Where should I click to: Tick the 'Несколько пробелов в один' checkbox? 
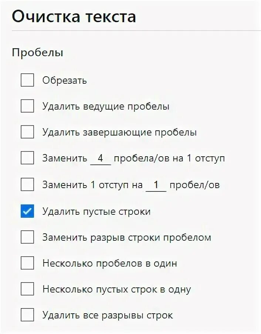click(x=27, y=263)
